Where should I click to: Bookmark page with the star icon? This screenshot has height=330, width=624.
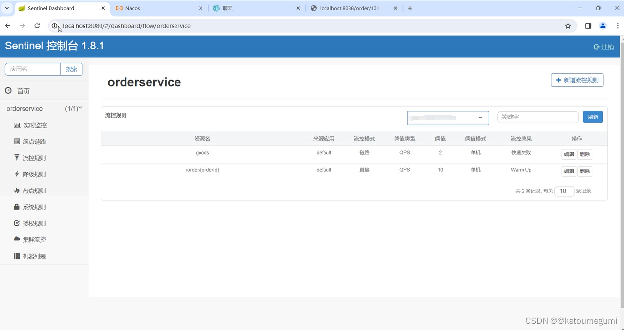568,26
